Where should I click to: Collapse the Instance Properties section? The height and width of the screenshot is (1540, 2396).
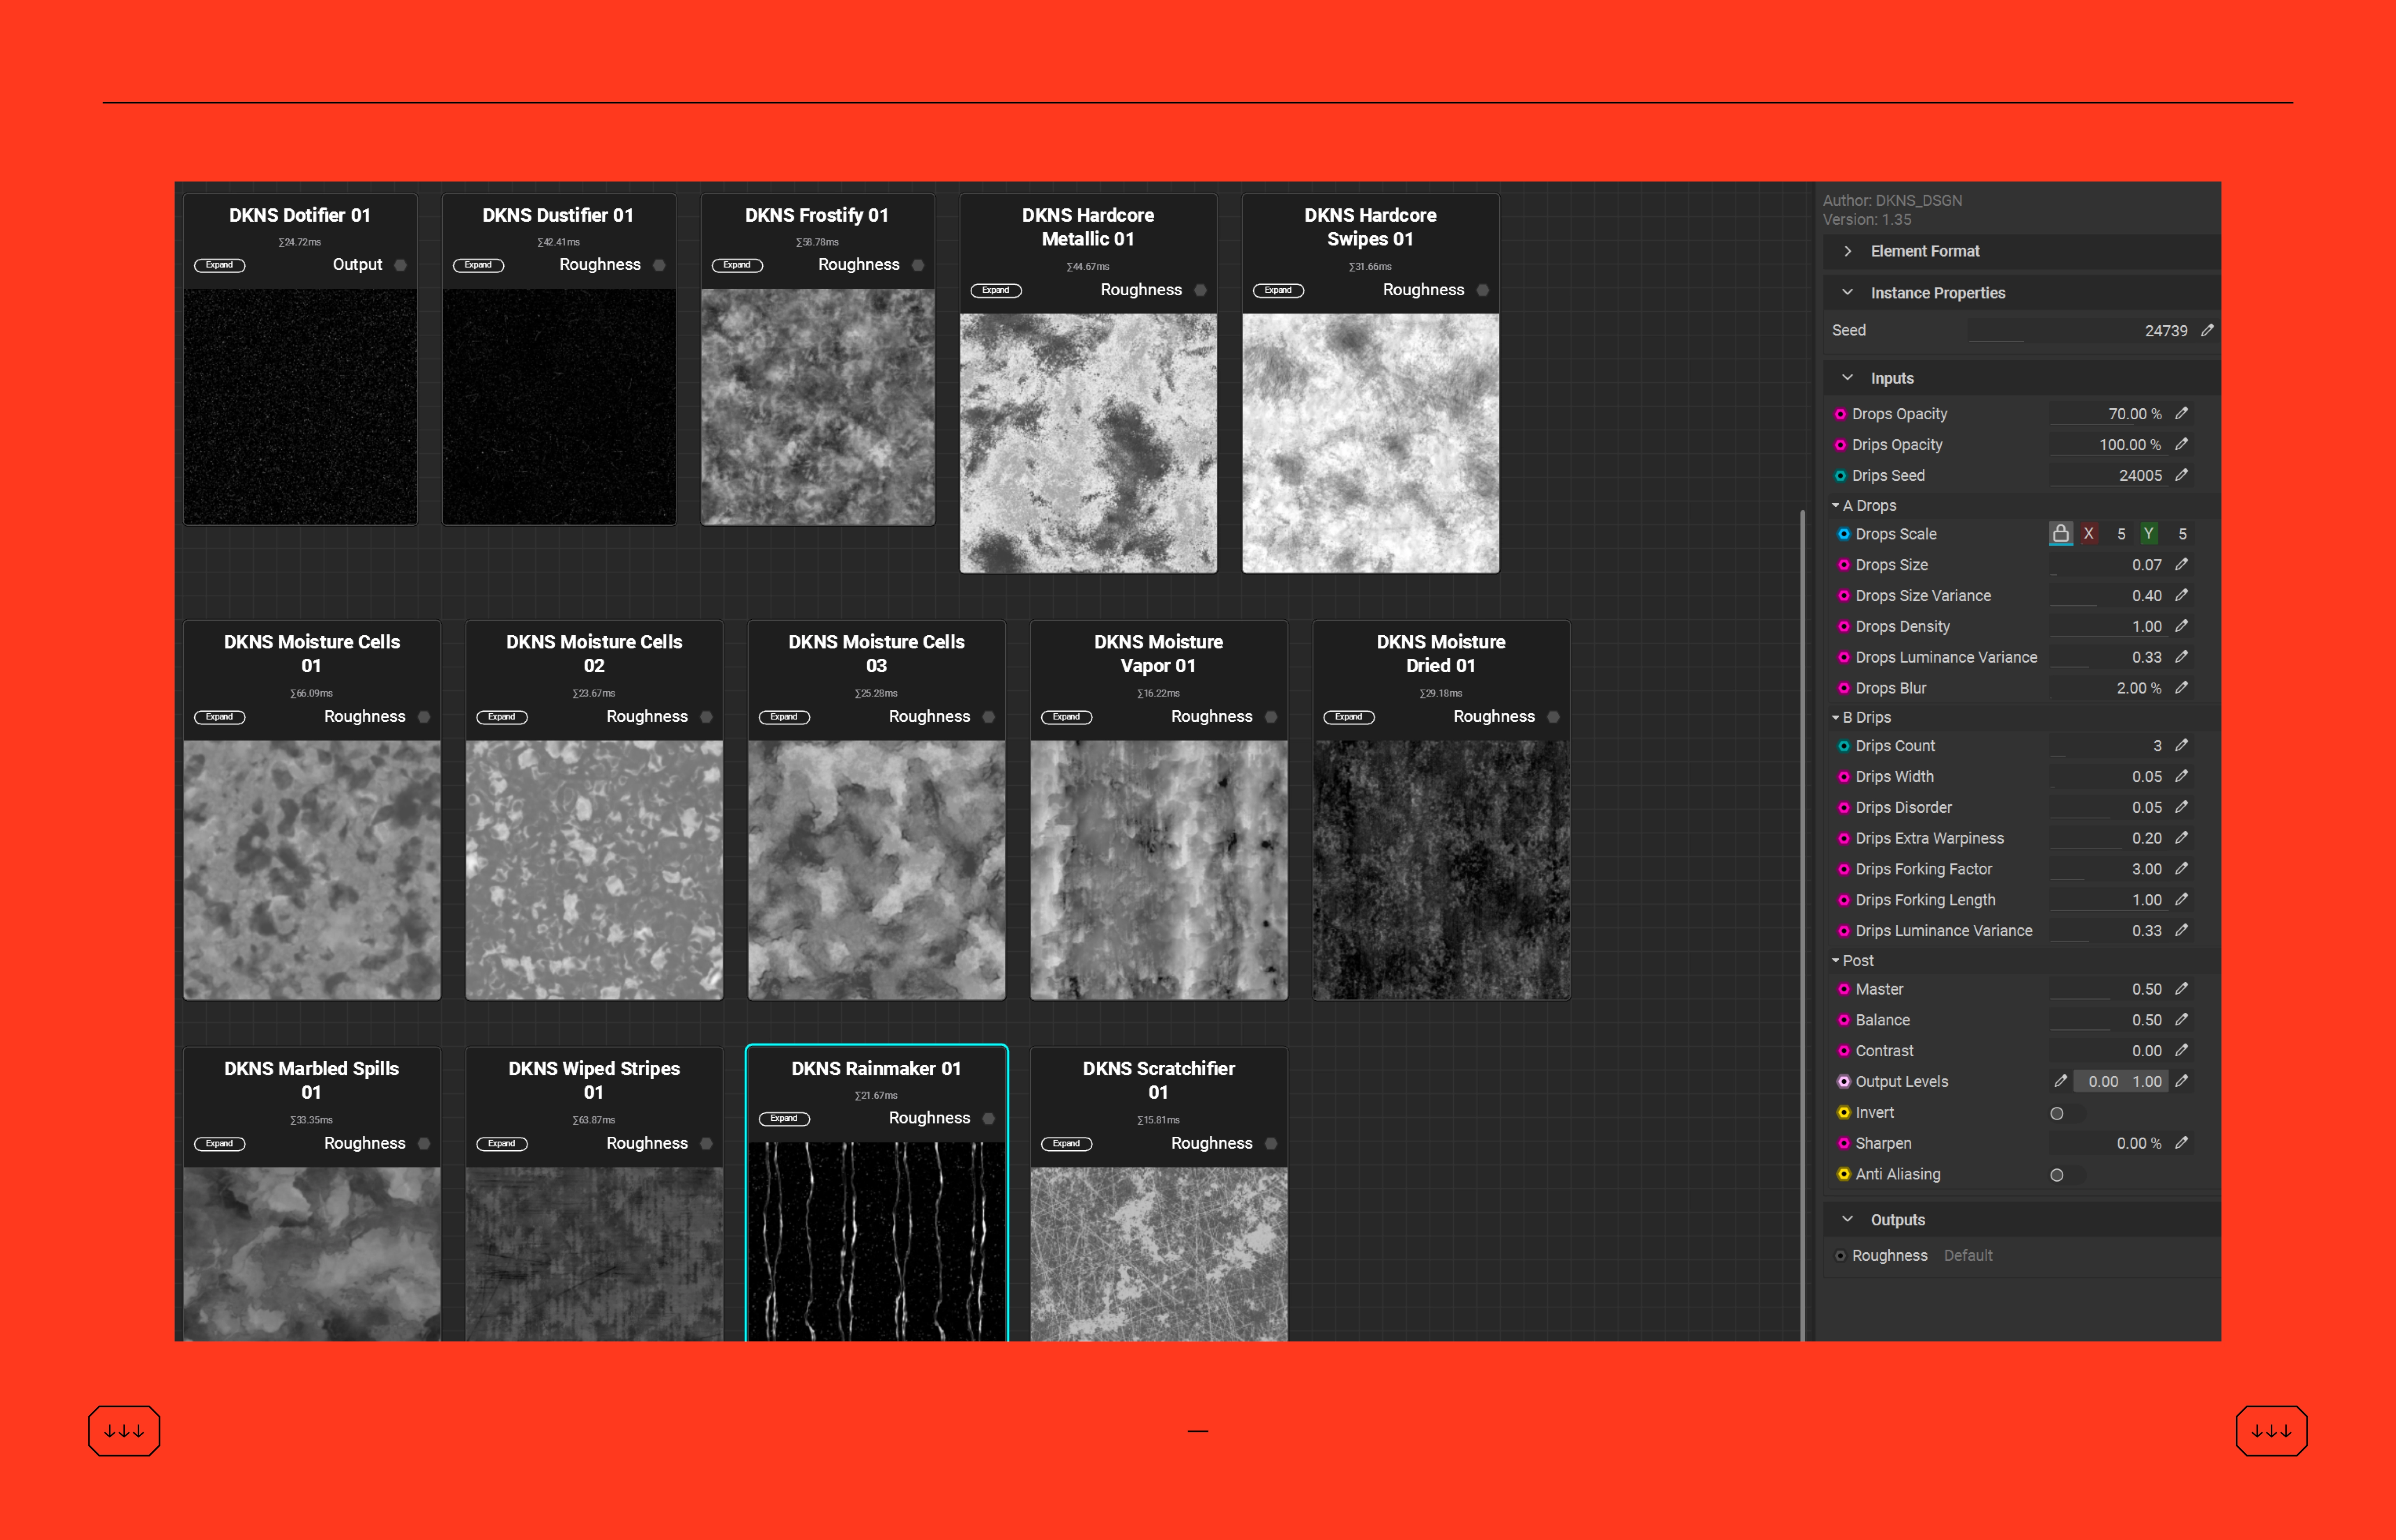pyautogui.click(x=1848, y=293)
